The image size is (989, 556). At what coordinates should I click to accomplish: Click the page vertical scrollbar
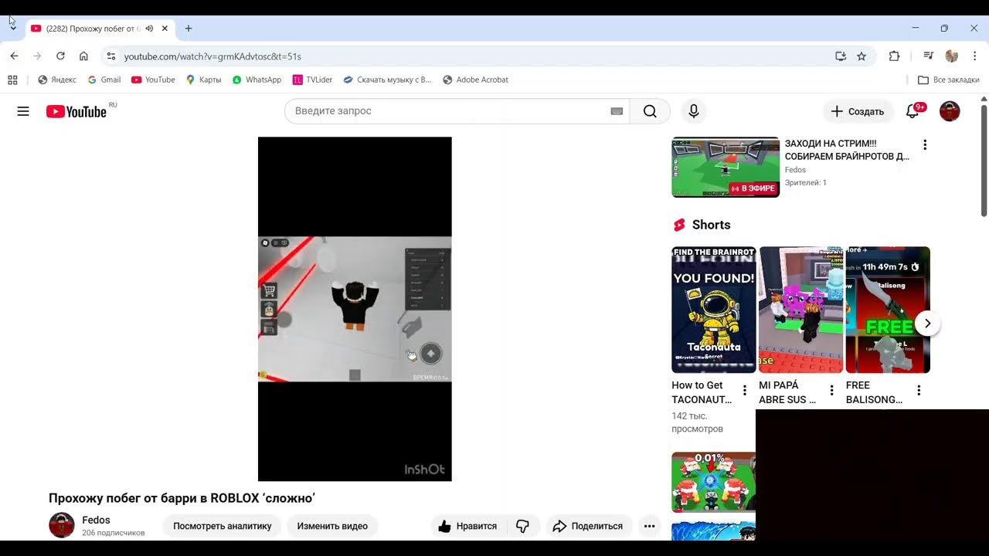click(x=984, y=161)
